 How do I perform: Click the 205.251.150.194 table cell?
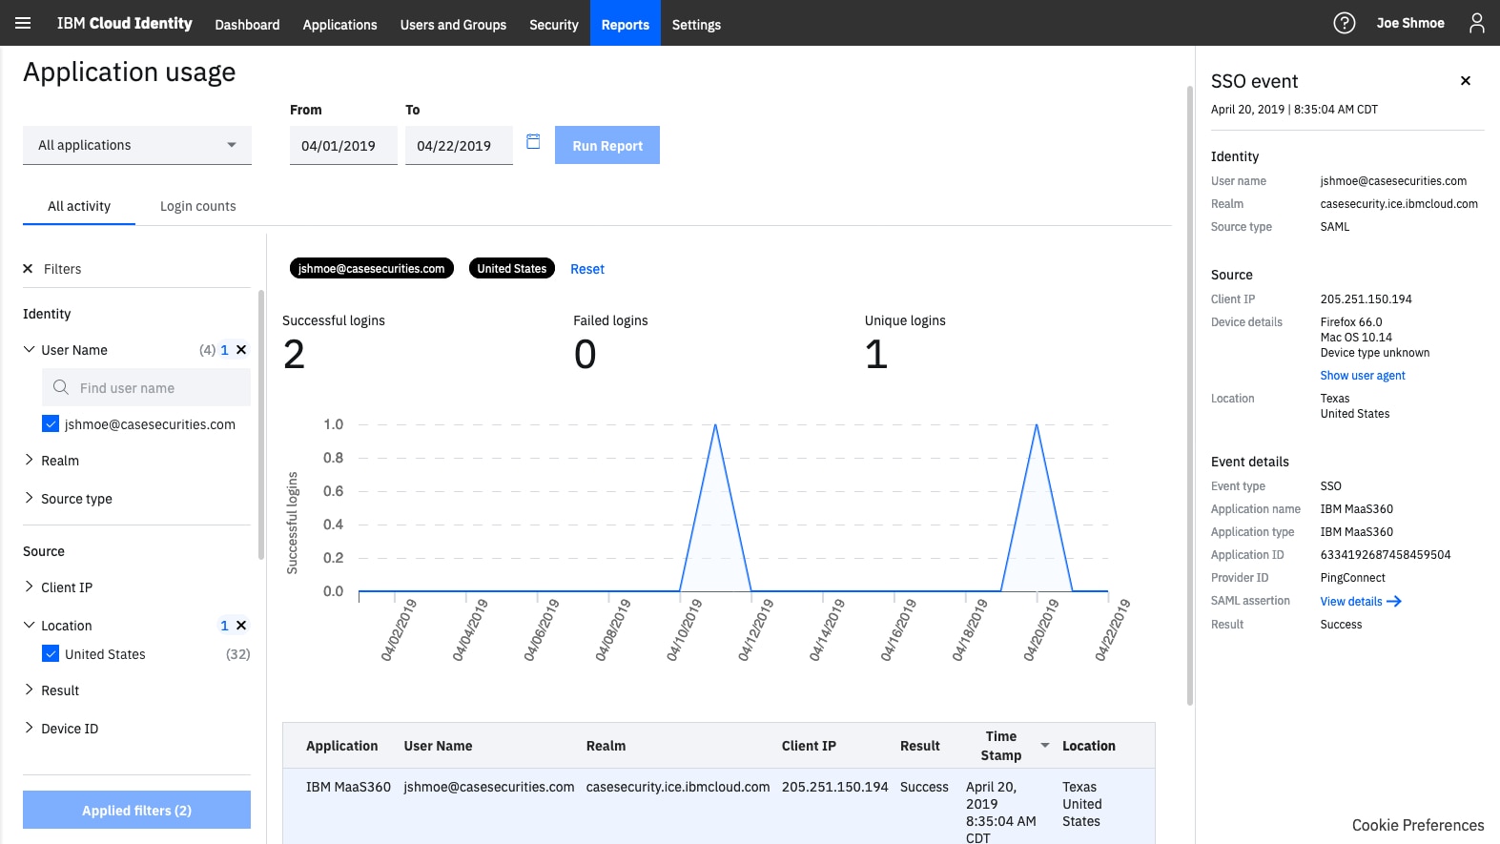pyautogui.click(x=834, y=787)
